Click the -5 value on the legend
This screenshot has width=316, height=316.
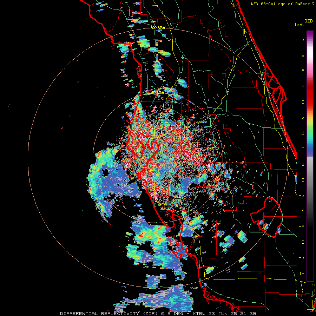(x=302, y=227)
